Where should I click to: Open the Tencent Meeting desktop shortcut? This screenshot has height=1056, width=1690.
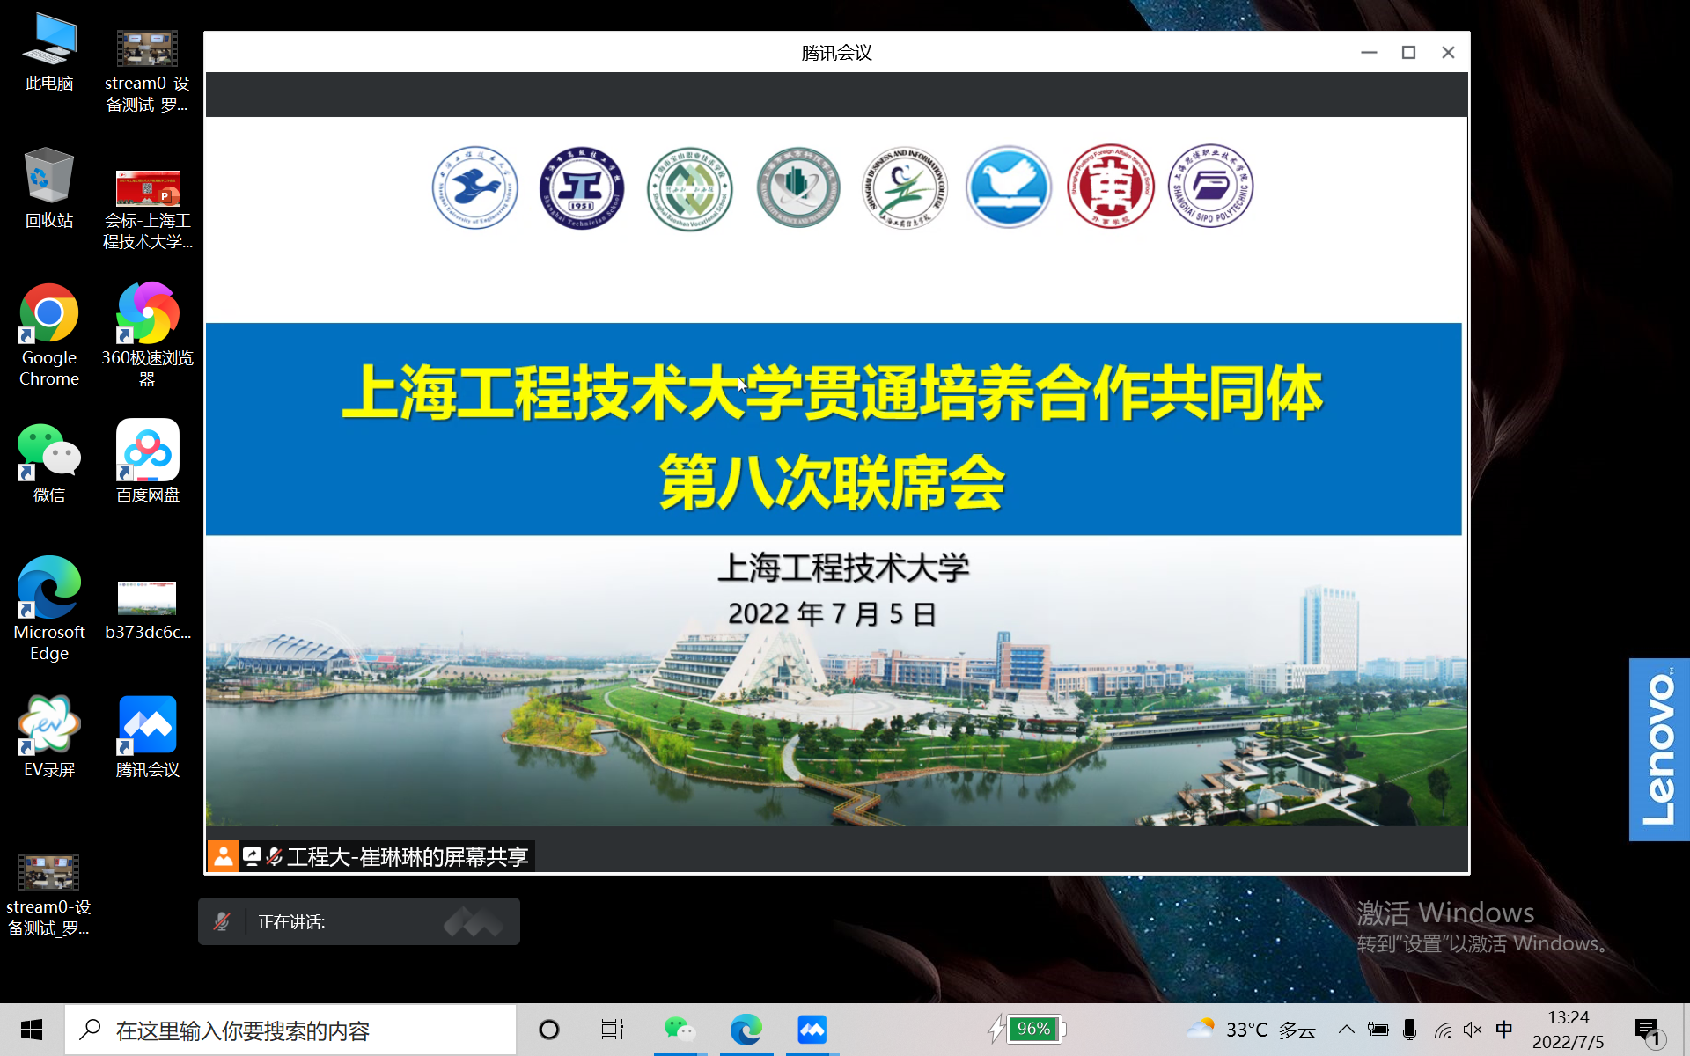147,727
